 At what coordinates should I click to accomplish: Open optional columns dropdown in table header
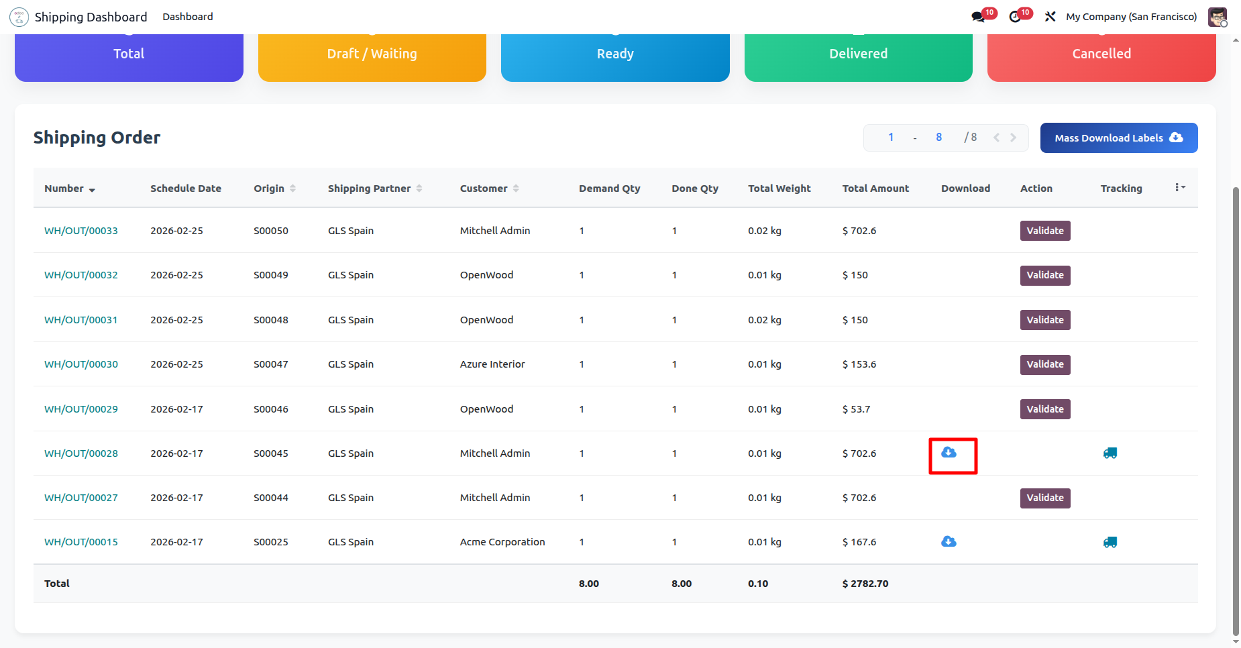(1180, 188)
